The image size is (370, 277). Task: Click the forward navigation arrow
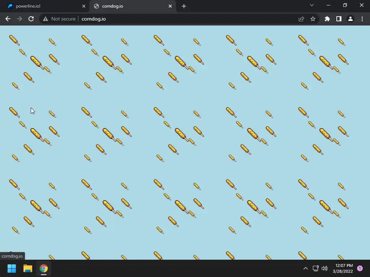pyautogui.click(x=20, y=19)
